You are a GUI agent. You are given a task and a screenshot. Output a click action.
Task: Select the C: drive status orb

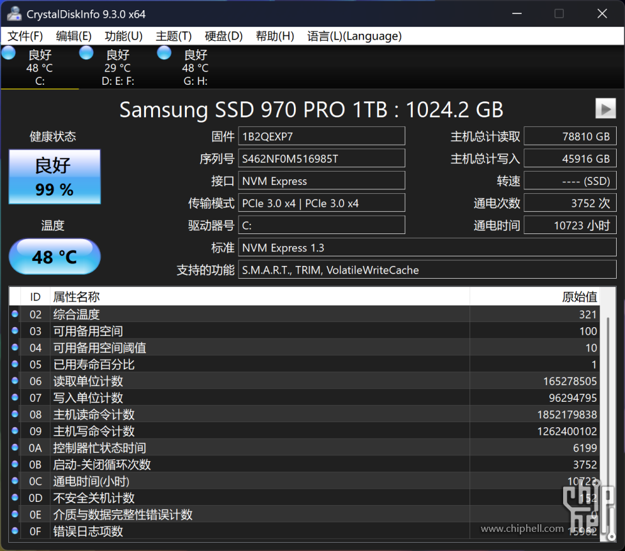click(8, 53)
